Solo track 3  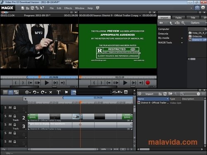[5, 125]
